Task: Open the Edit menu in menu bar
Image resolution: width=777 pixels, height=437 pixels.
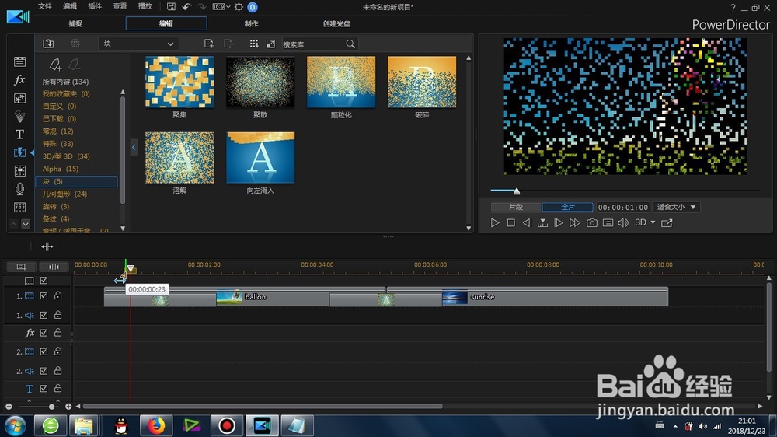Action: pos(70,6)
